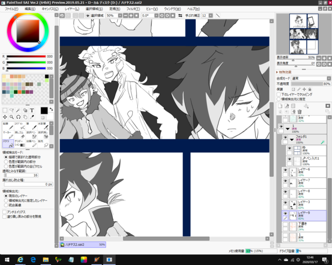Click the red R channel slider
Image resolution: width=332 pixels, height=265 pixels.
point(26,56)
